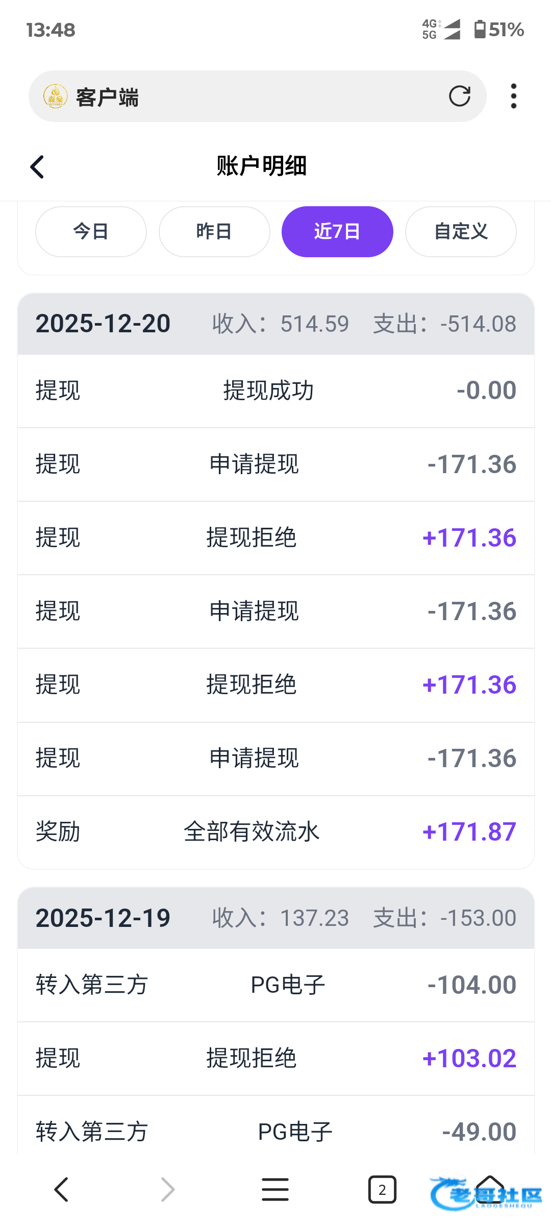Go to the browser home page
The width and height of the screenshot is (551, 1225).
[x=490, y=1190]
